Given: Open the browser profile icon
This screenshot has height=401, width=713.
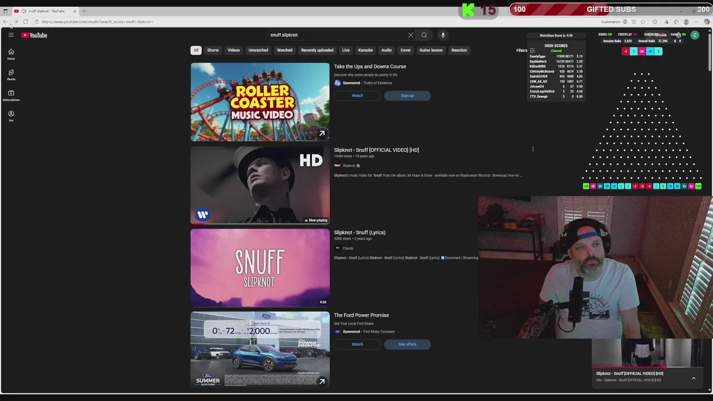Looking at the screenshot, I should coord(686,22).
